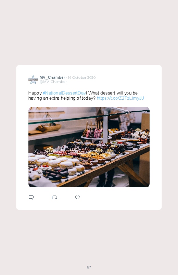Image resolution: width=178 pixels, height=275 pixels.
Task: Follow the t.co/Z2TzLimyJJ link
Action: coord(120,98)
